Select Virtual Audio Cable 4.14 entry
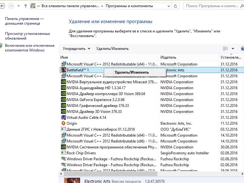This screenshot has height=183, width=244. pyautogui.click(x=86, y=118)
